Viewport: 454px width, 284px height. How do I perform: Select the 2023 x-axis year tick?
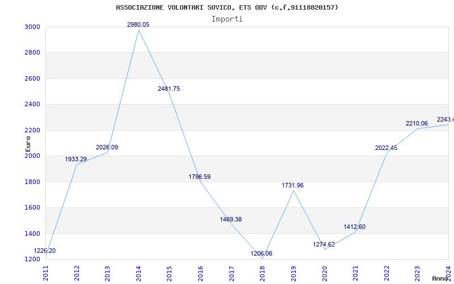pos(418,274)
